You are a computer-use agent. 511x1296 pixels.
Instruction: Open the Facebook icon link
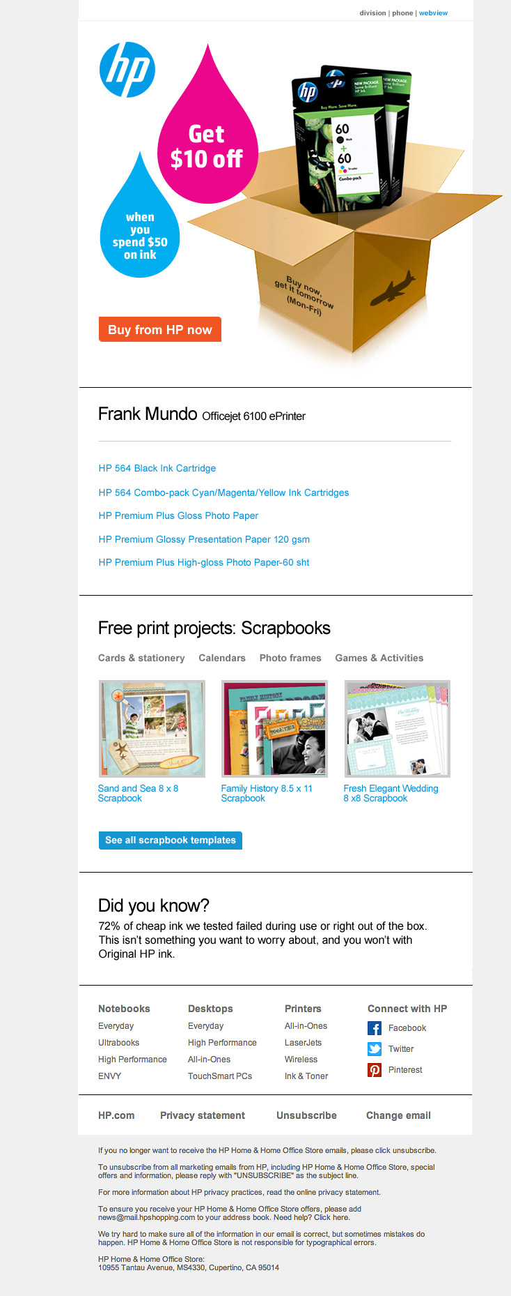click(x=375, y=1028)
